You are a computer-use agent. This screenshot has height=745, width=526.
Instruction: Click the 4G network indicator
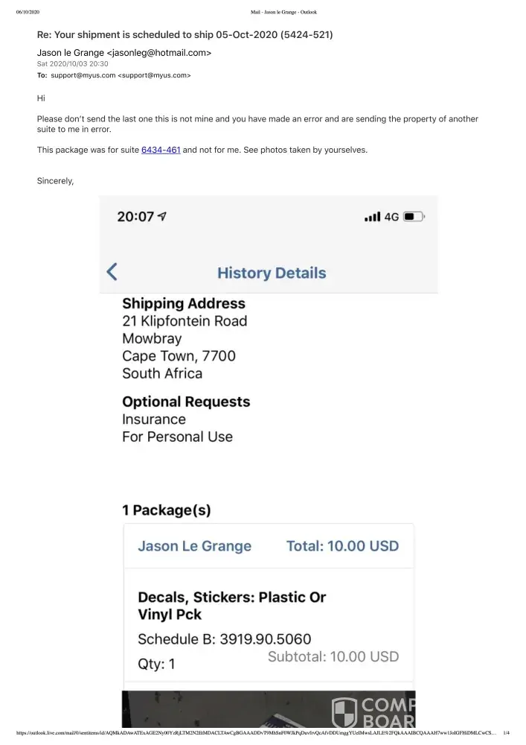(392, 217)
